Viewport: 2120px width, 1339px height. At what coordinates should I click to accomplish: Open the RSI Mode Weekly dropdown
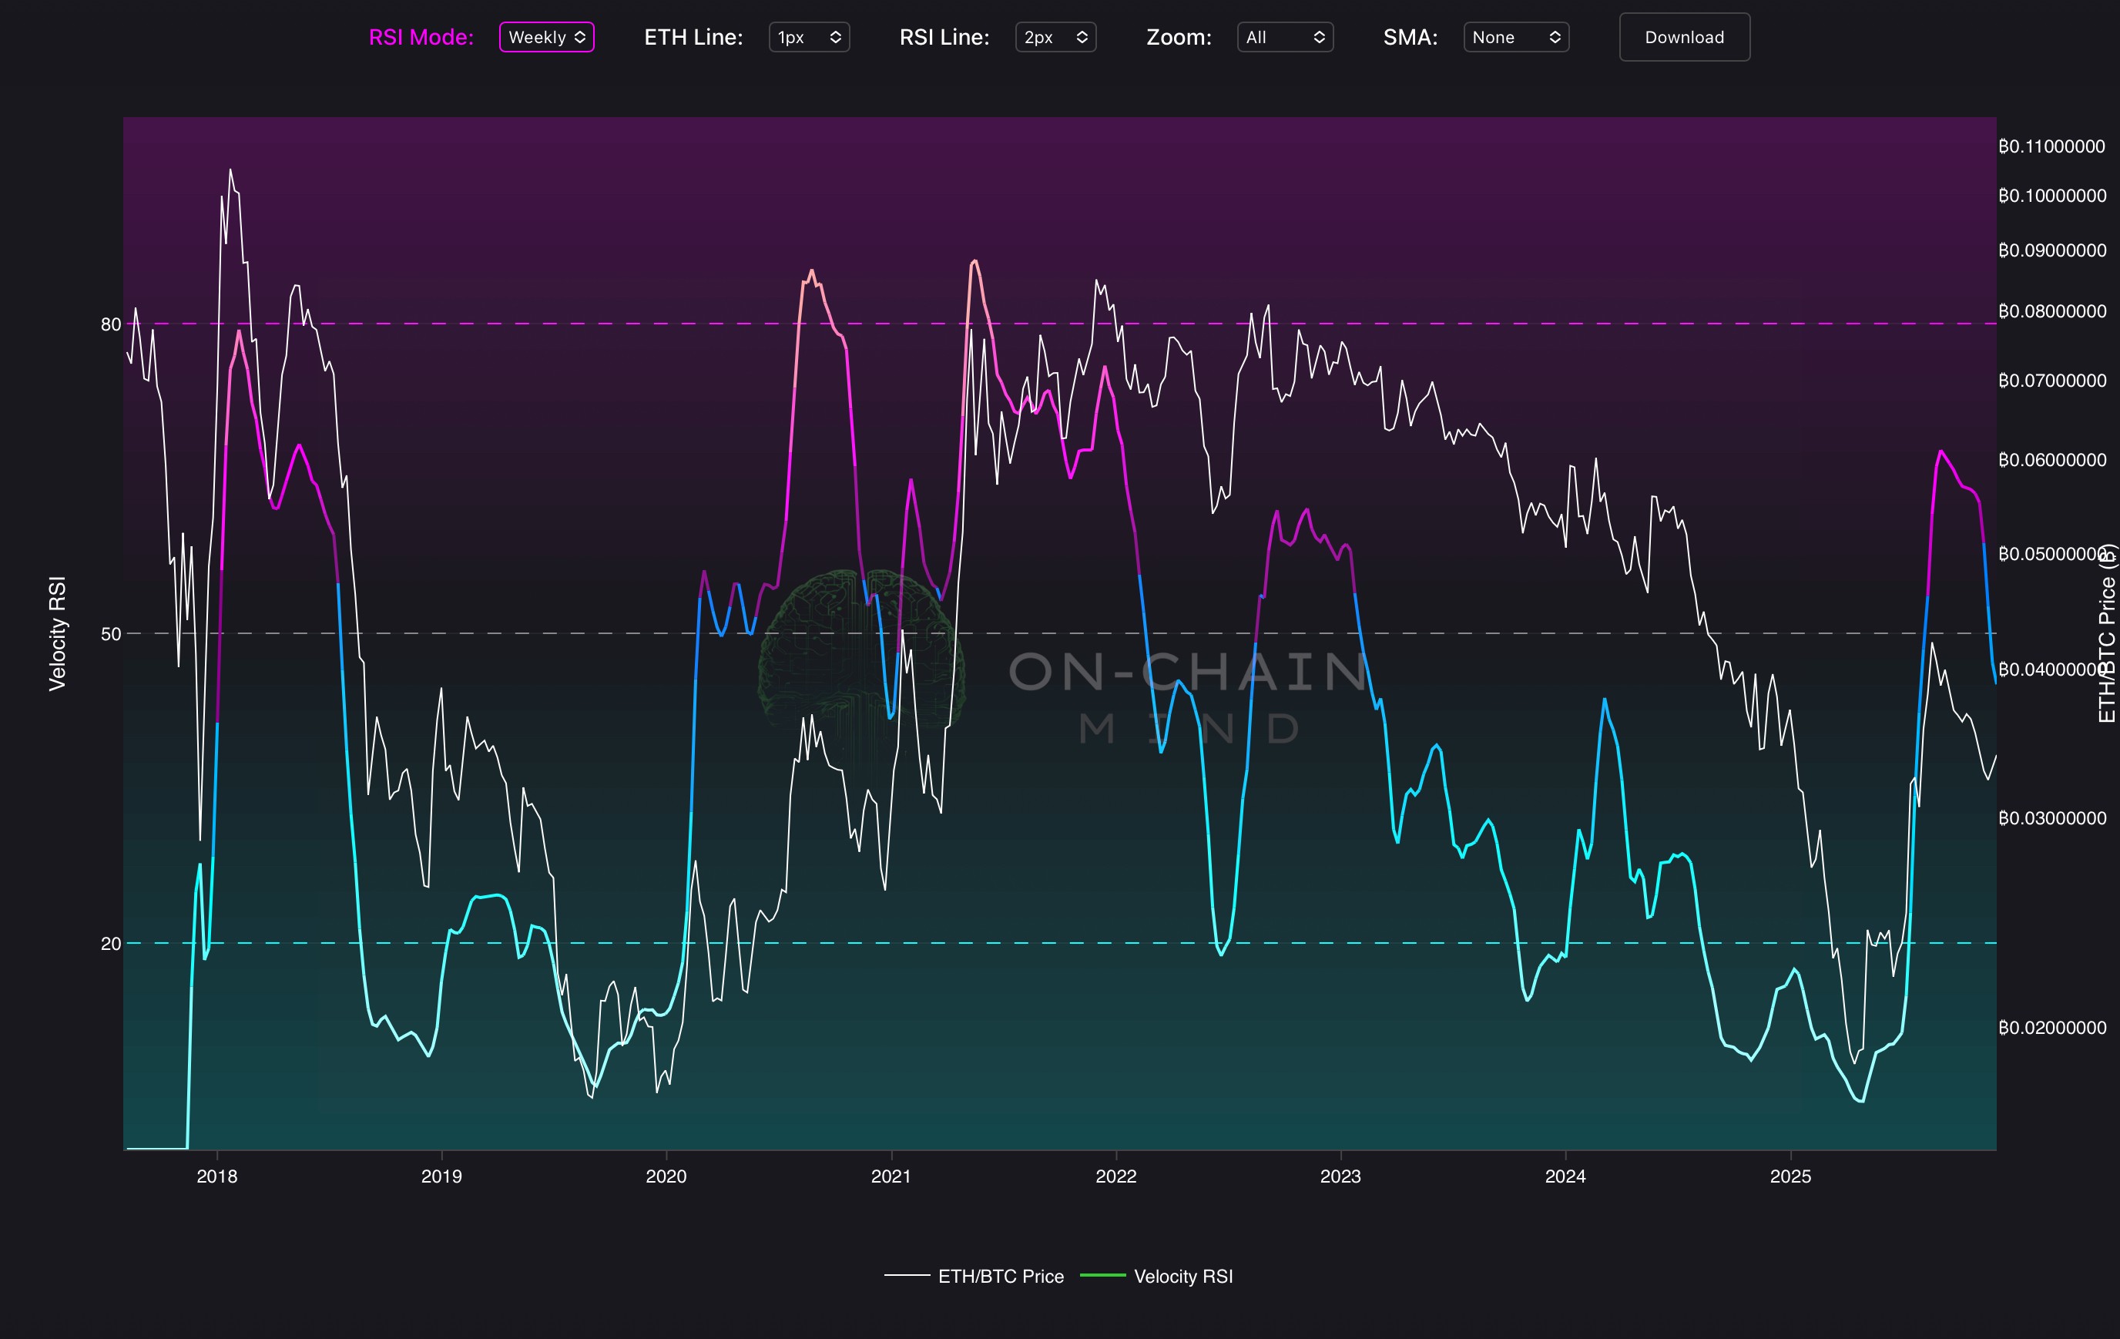tap(546, 37)
